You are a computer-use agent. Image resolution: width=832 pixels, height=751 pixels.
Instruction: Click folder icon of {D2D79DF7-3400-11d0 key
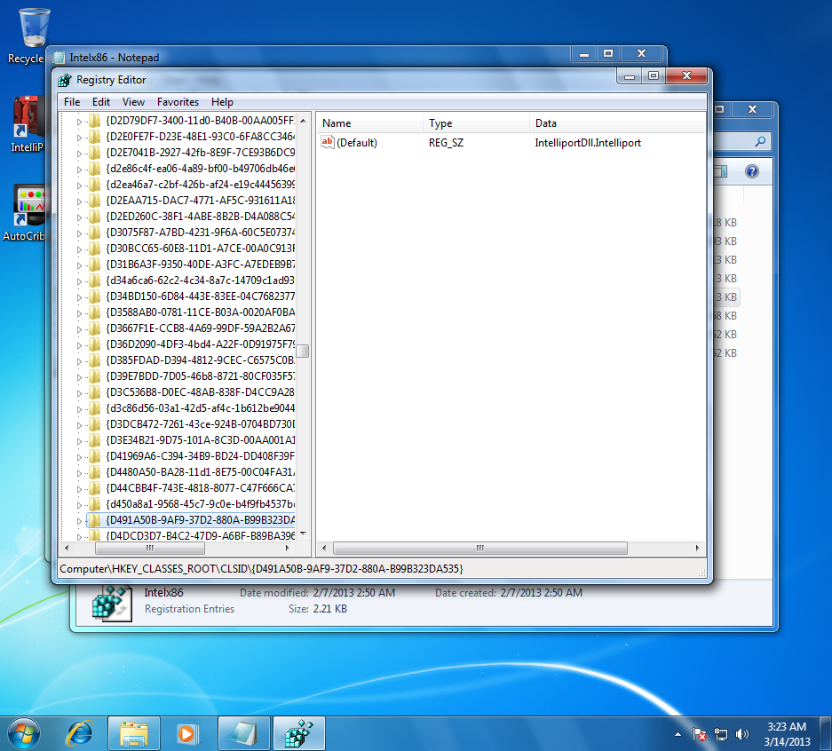point(94,121)
